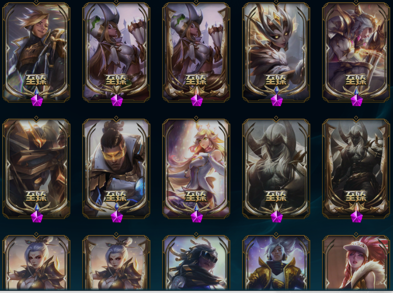Click the 至臻 label on the pink-haired girl card
Viewport: 393px width, 293px height.
[196, 196]
